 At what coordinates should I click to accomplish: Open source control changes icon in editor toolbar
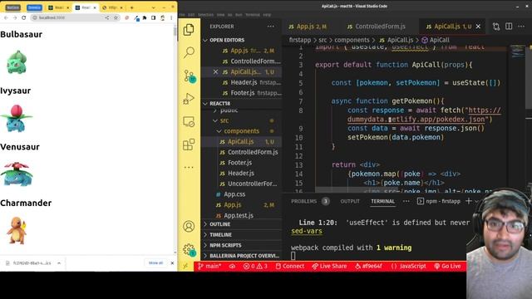pos(496,27)
